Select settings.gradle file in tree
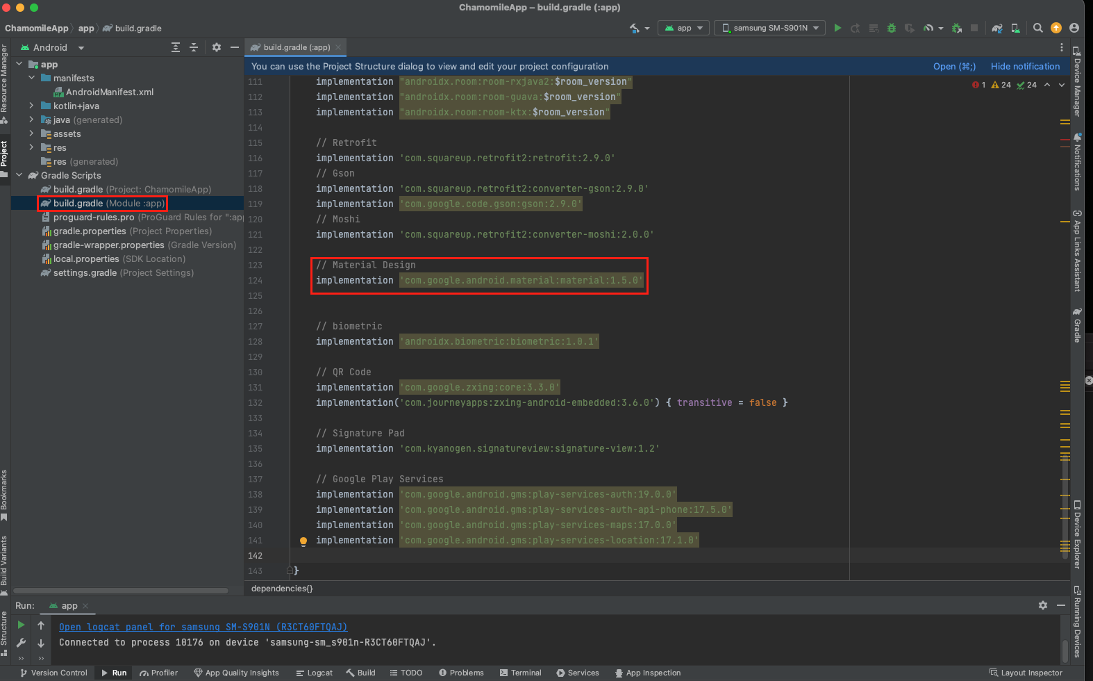This screenshot has width=1093, height=681. tap(117, 272)
